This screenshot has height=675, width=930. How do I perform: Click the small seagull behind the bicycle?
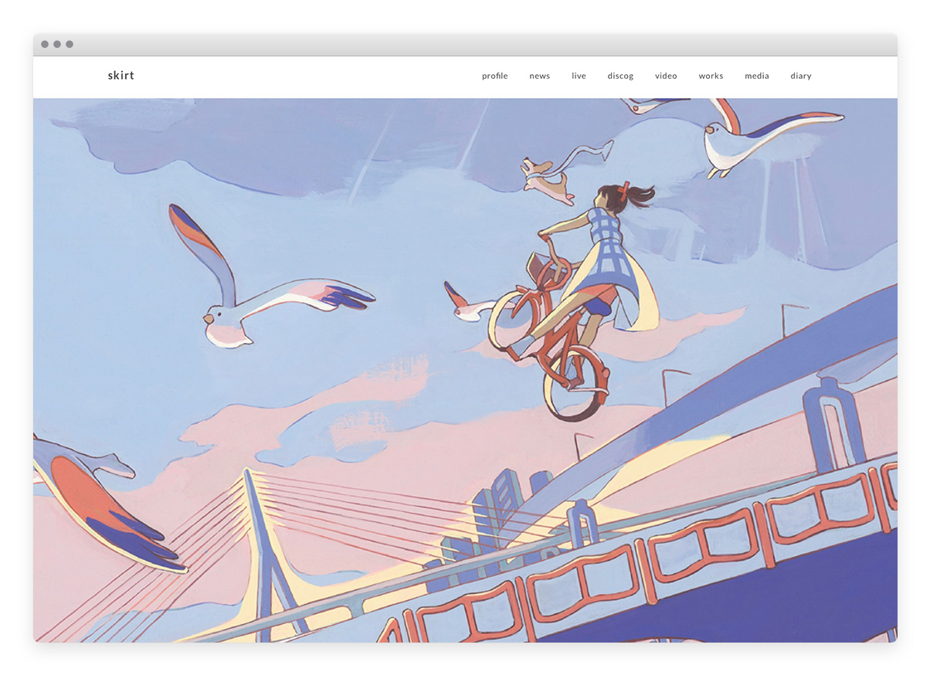[x=467, y=307]
